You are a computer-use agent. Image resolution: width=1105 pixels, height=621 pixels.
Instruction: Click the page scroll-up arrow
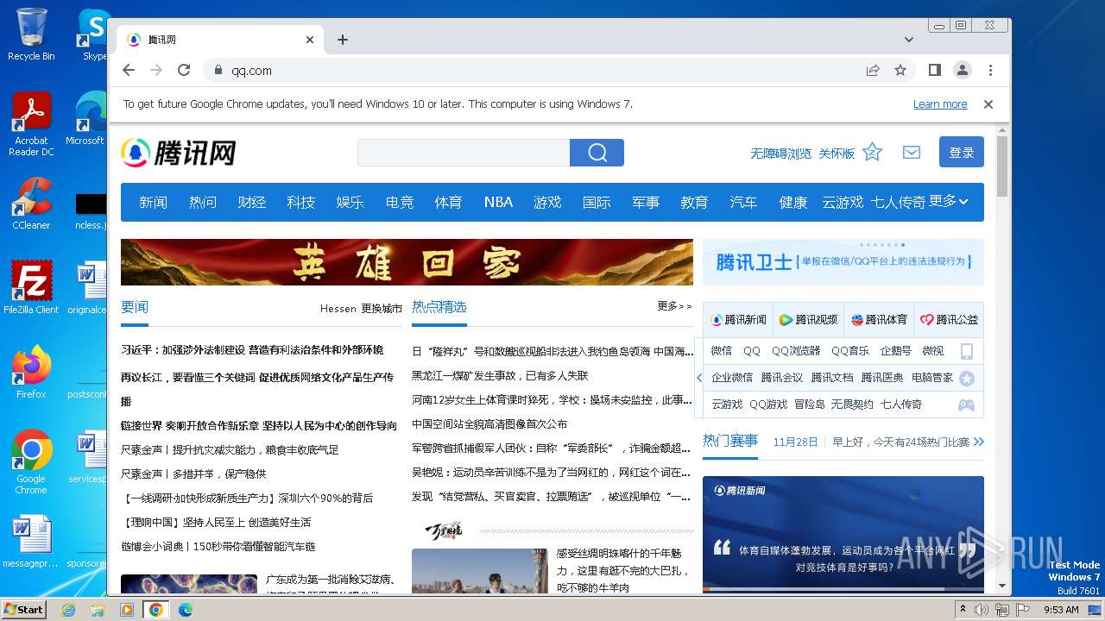(x=1002, y=130)
